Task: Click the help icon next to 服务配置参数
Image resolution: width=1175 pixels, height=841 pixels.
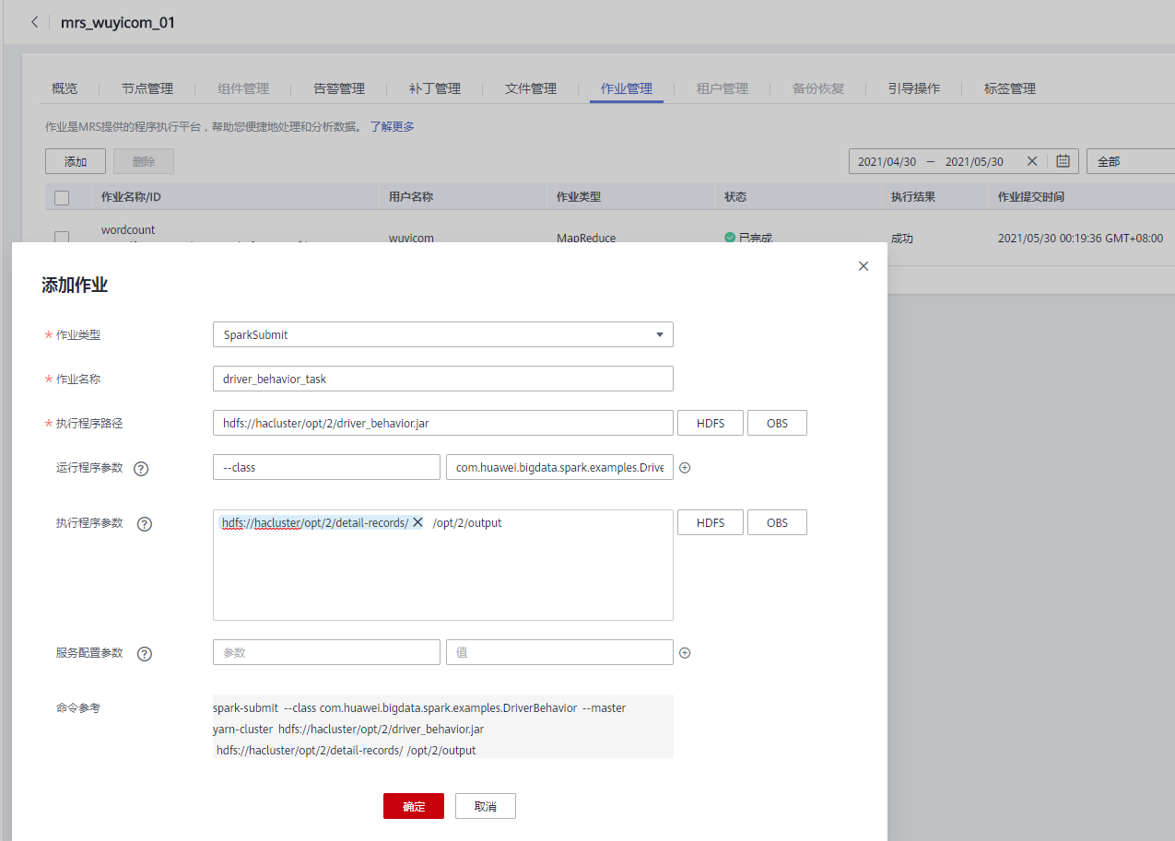Action: pos(145,653)
